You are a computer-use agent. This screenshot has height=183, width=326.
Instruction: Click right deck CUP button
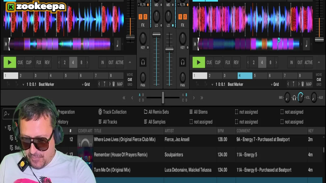(218, 63)
